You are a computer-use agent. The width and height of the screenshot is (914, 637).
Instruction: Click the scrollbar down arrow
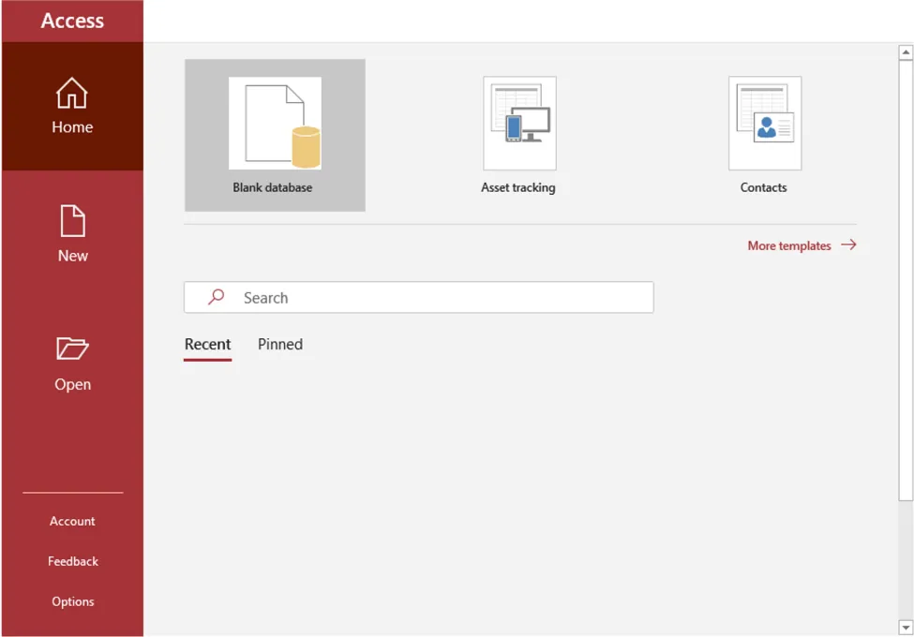click(x=907, y=630)
